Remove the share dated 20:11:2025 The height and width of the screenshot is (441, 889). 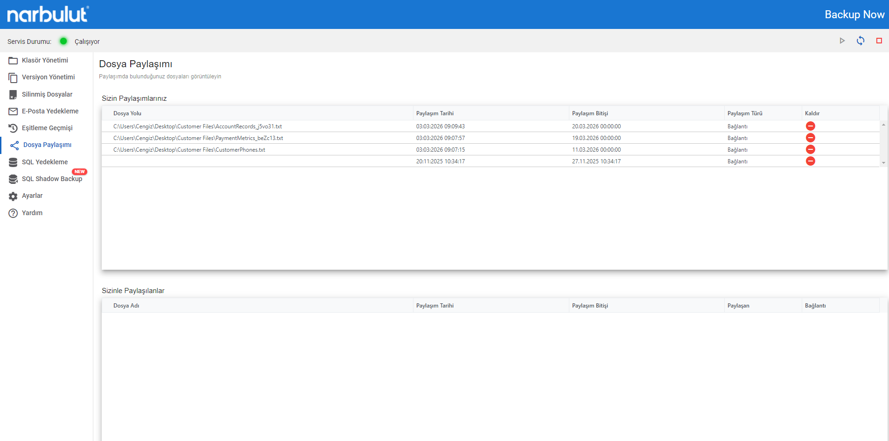811,161
